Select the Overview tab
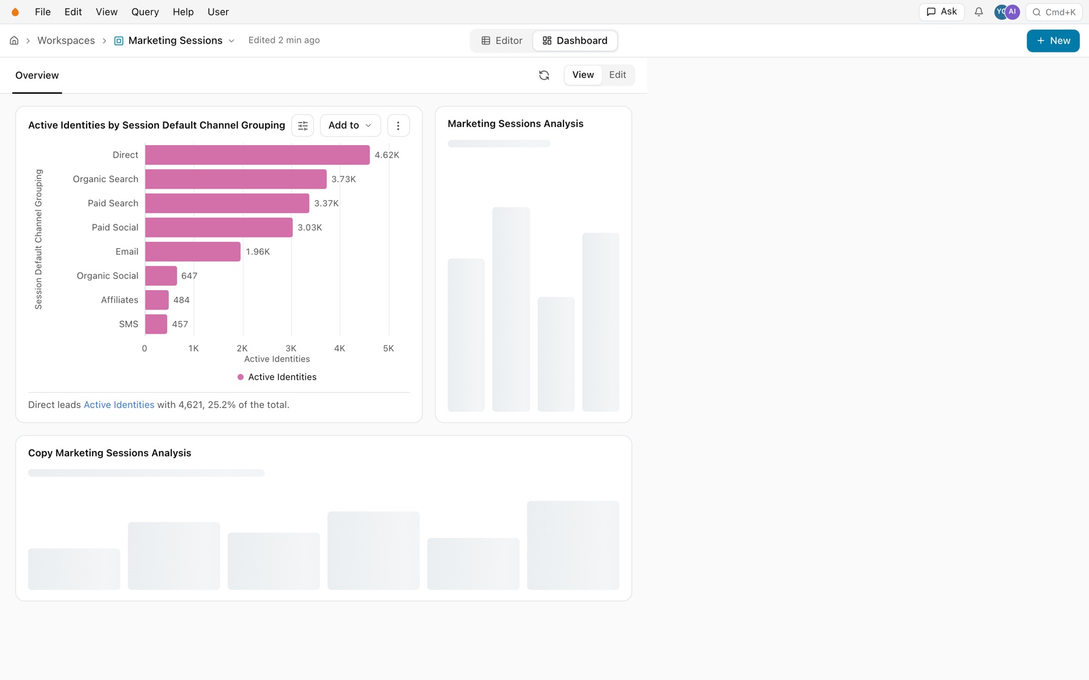 click(x=37, y=76)
